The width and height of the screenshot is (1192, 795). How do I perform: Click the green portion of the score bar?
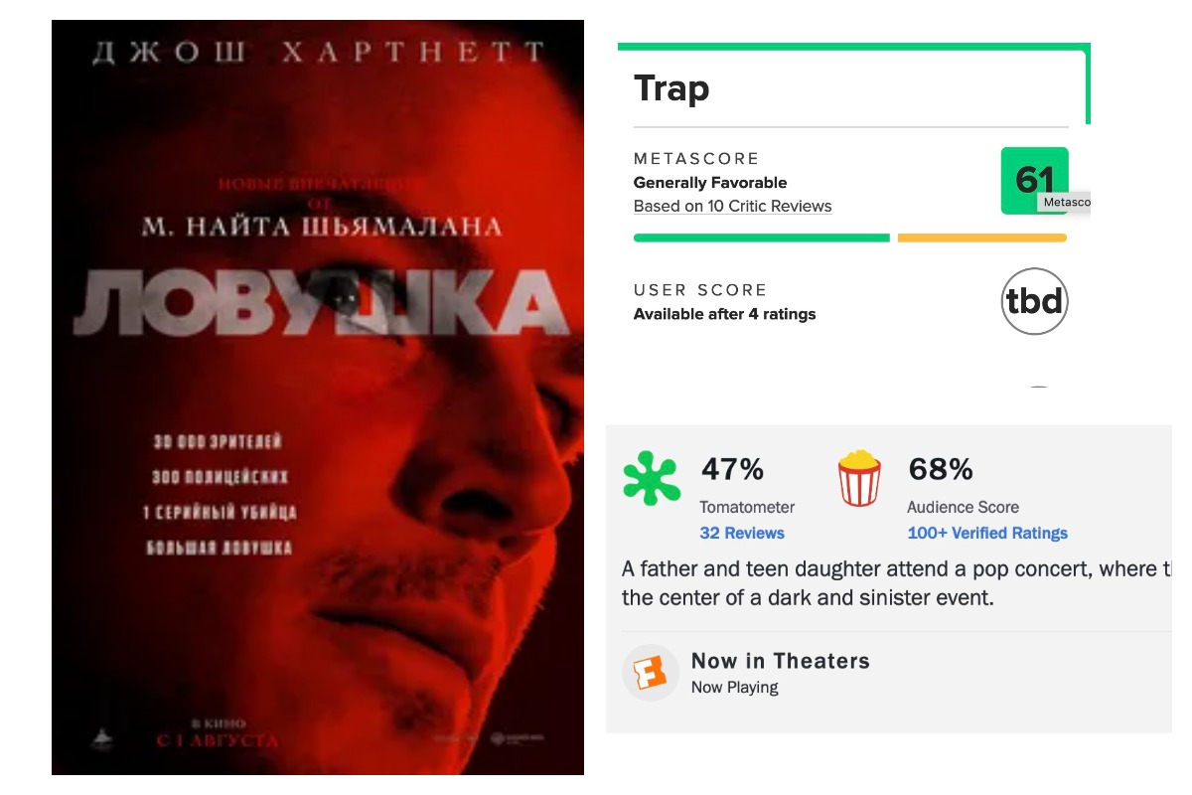pyautogui.click(x=761, y=237)
